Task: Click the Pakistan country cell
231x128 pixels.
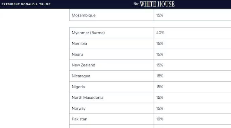Action: tap(112, 119)
